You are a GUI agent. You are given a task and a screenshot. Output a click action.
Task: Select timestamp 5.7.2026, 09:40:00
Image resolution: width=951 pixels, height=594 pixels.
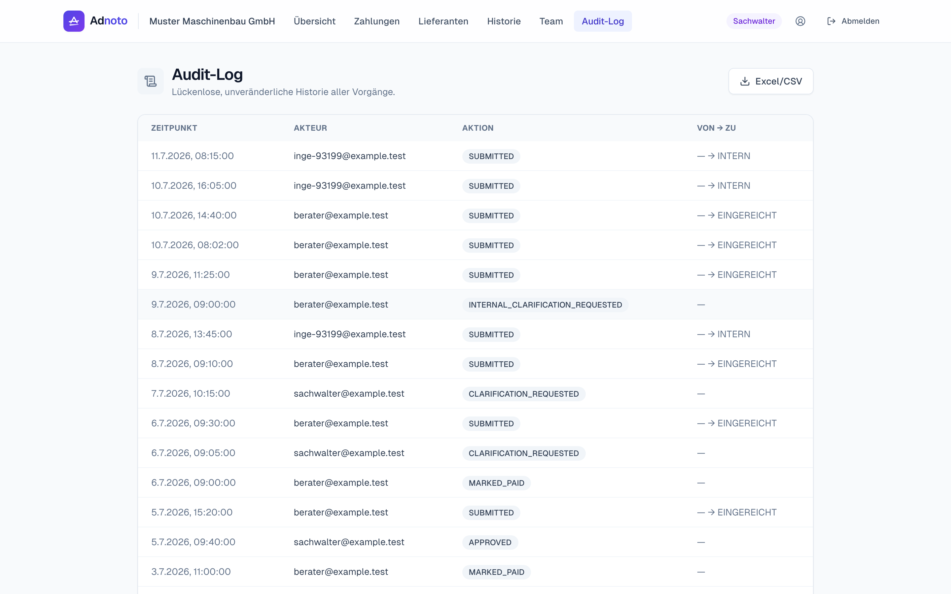point(194,542)
